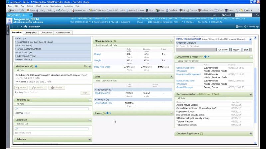The image size is (266, 149).
Task: Open Patient Pharmacy from toolbar
Action: (135, 10)
